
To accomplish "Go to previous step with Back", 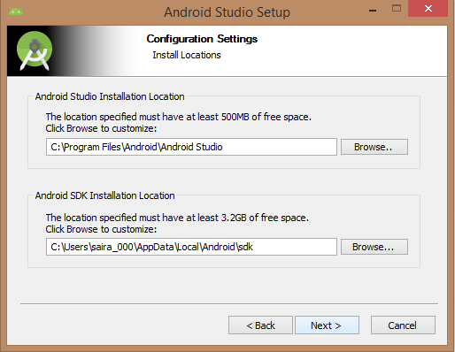I will [x=260, y=325].
